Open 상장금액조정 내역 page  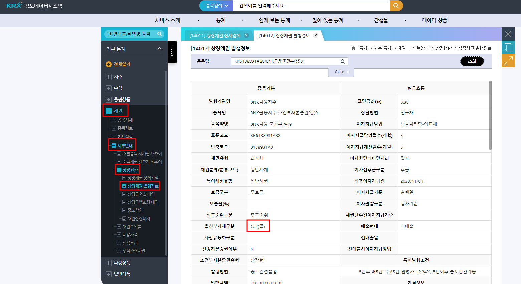coord(143,202)
